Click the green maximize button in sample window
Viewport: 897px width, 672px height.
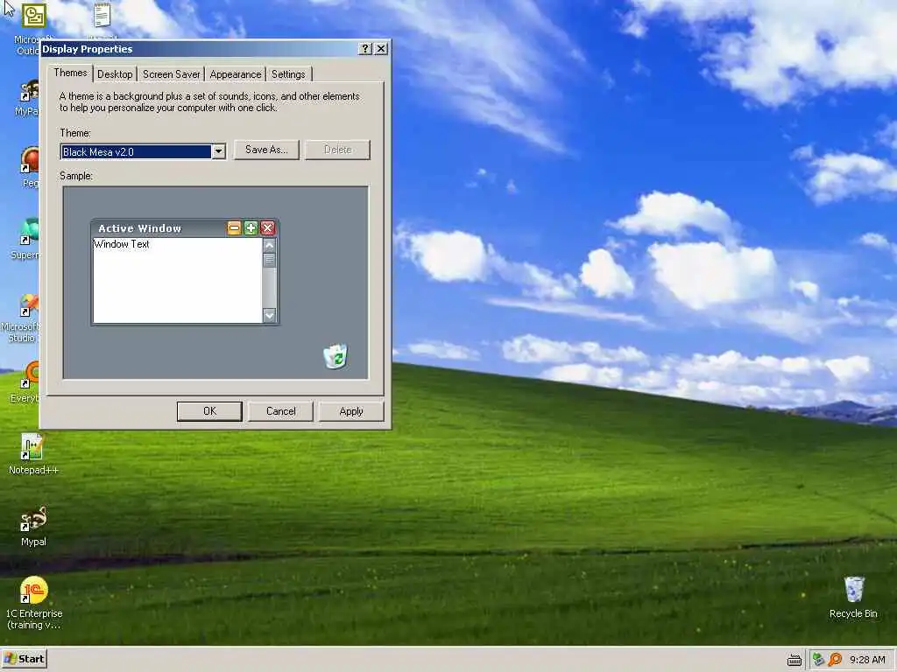(x=251, y=228)
